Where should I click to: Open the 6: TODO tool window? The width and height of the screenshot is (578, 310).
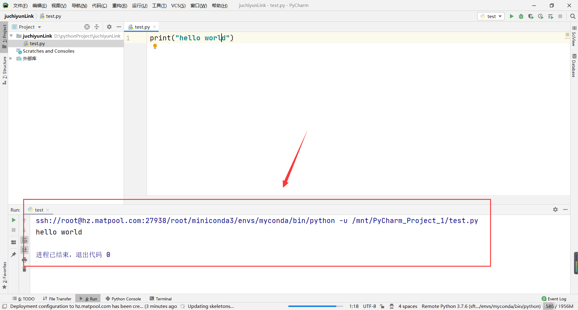(23, 299)
